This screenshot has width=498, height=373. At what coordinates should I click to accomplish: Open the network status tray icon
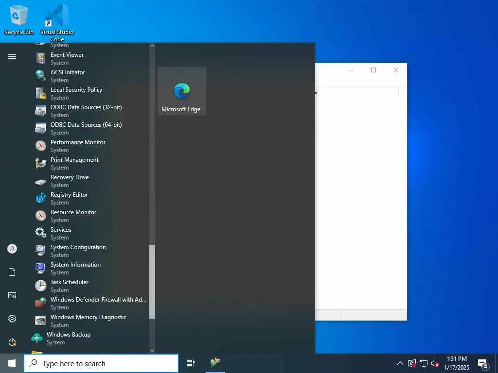424,363
